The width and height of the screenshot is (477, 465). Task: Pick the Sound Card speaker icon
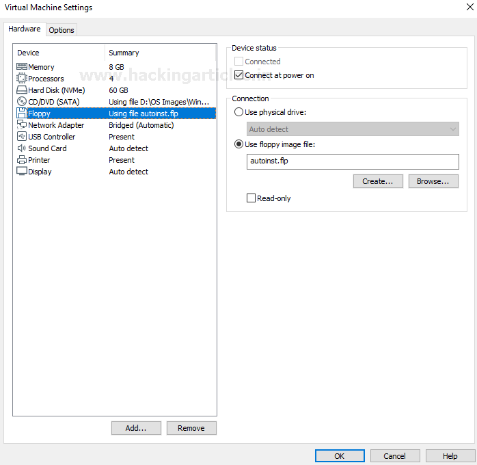click(22, 148)
